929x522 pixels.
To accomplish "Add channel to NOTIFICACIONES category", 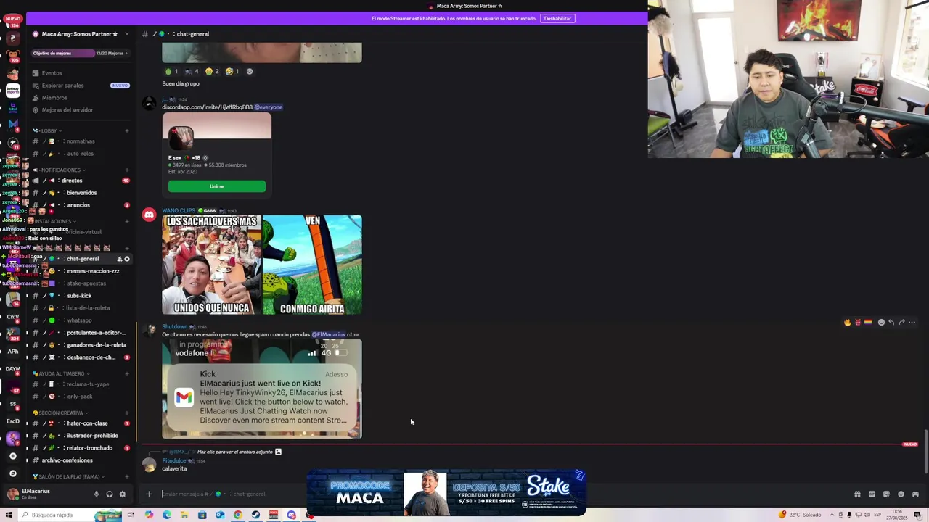I will pos(126,170).
